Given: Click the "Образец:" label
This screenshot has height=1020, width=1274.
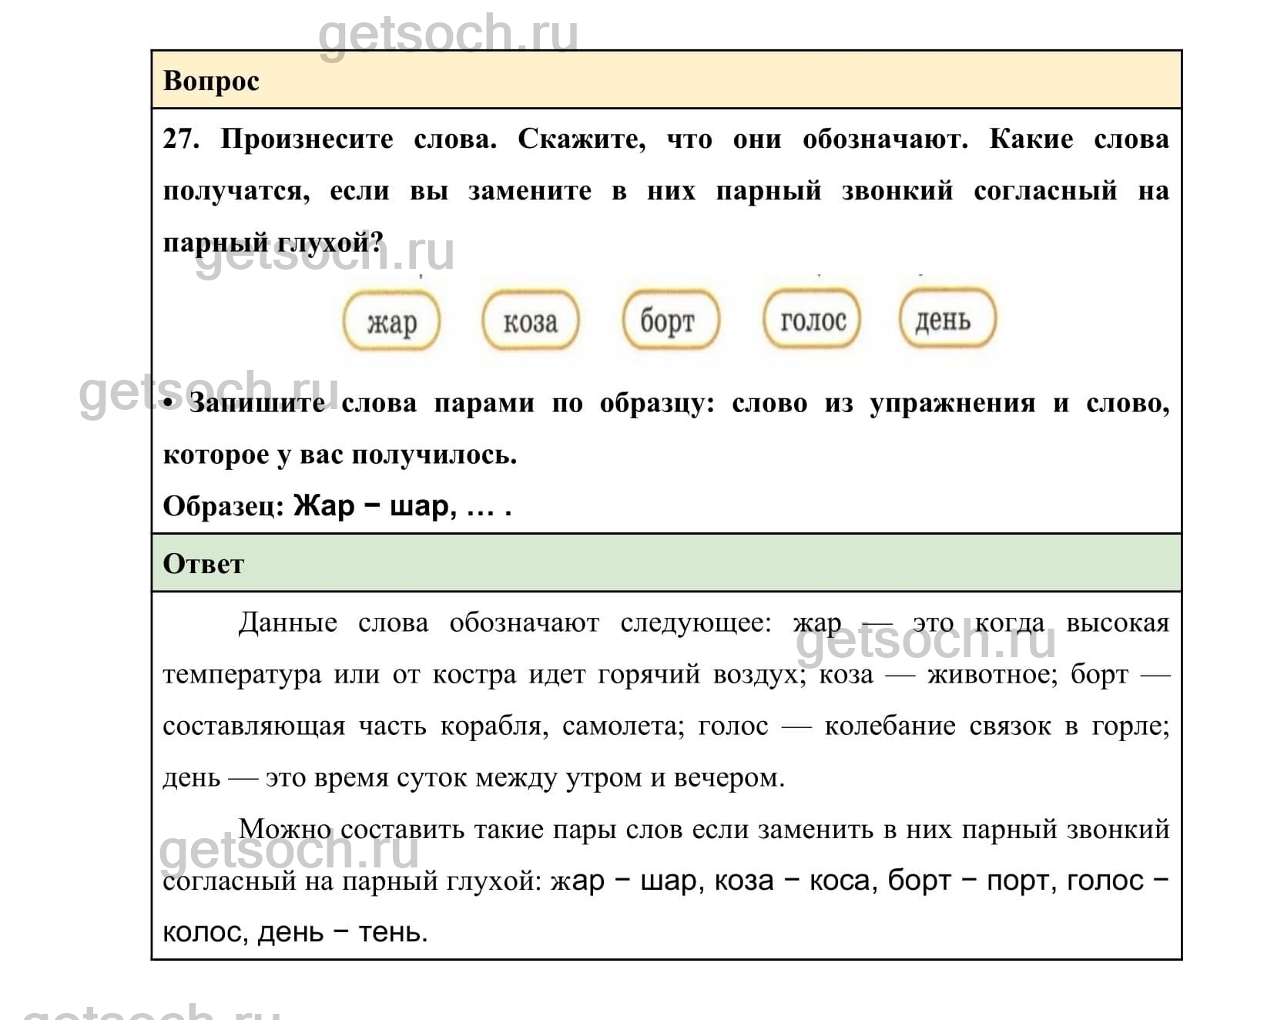Looking at the screenshot, I should click(x=223, y=506).
